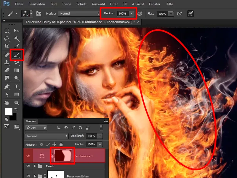The height and width of the screenshot is (178, 237).
Task: Toggle visibility of Feuer verstärken group
Action: pyautogui.click(x=28, y=176)
